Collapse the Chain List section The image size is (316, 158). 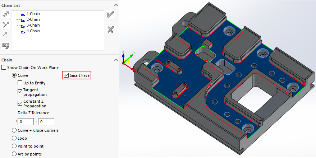pos(116,5)
